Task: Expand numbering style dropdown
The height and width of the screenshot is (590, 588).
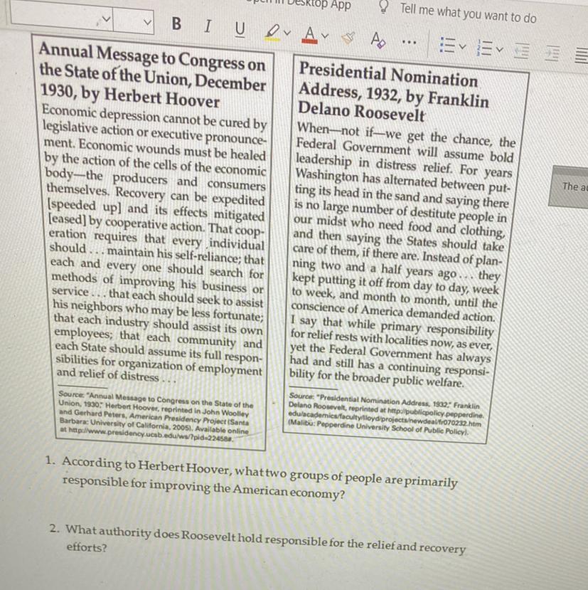Action: pyautogui.click(x=500, y=49)
